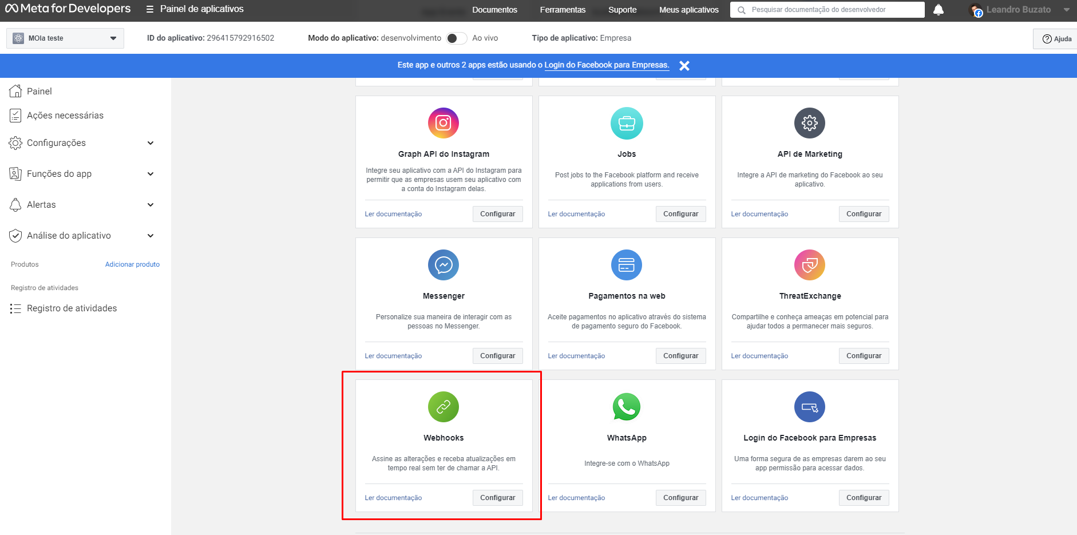Image resolution: width=1077 pixels, height=535 pixels.
Task: Click Configurar on Graph API do Instagram card
Action: pos(498,214)
